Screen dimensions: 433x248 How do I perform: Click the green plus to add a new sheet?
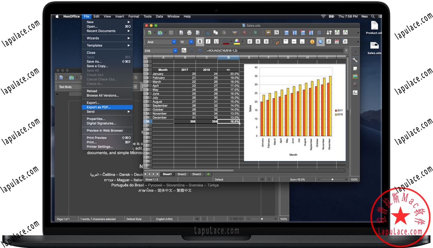click(x=208, y=174)
